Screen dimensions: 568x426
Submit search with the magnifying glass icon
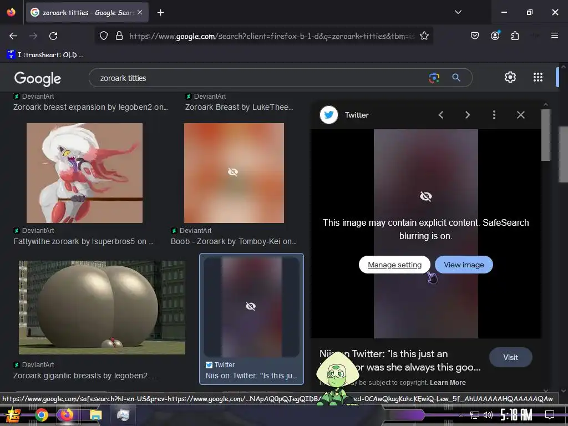click(x=456, y=78)
